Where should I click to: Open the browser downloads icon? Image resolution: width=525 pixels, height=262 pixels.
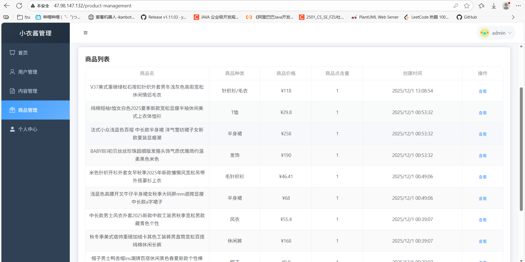click(x=494, y=6)
